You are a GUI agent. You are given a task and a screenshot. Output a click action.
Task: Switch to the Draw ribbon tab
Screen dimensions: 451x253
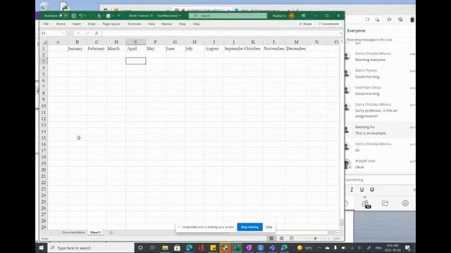92,24
